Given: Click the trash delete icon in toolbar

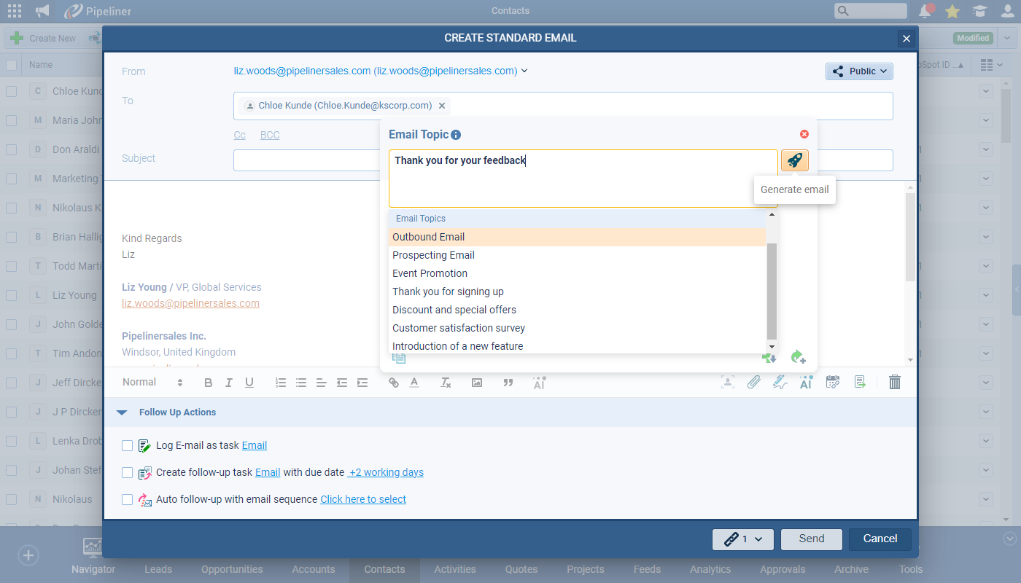Looking at the screenshot, I should point(895,382).
